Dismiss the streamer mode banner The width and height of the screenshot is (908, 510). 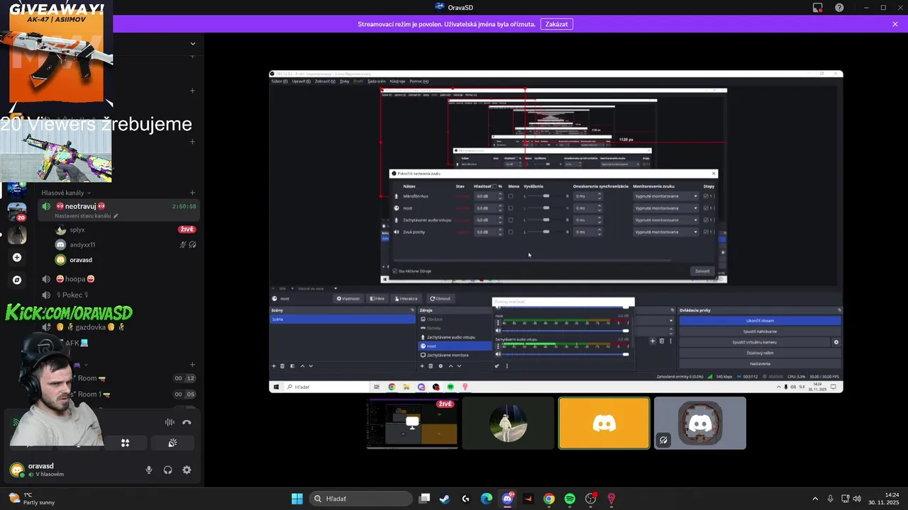click(895, 24)
